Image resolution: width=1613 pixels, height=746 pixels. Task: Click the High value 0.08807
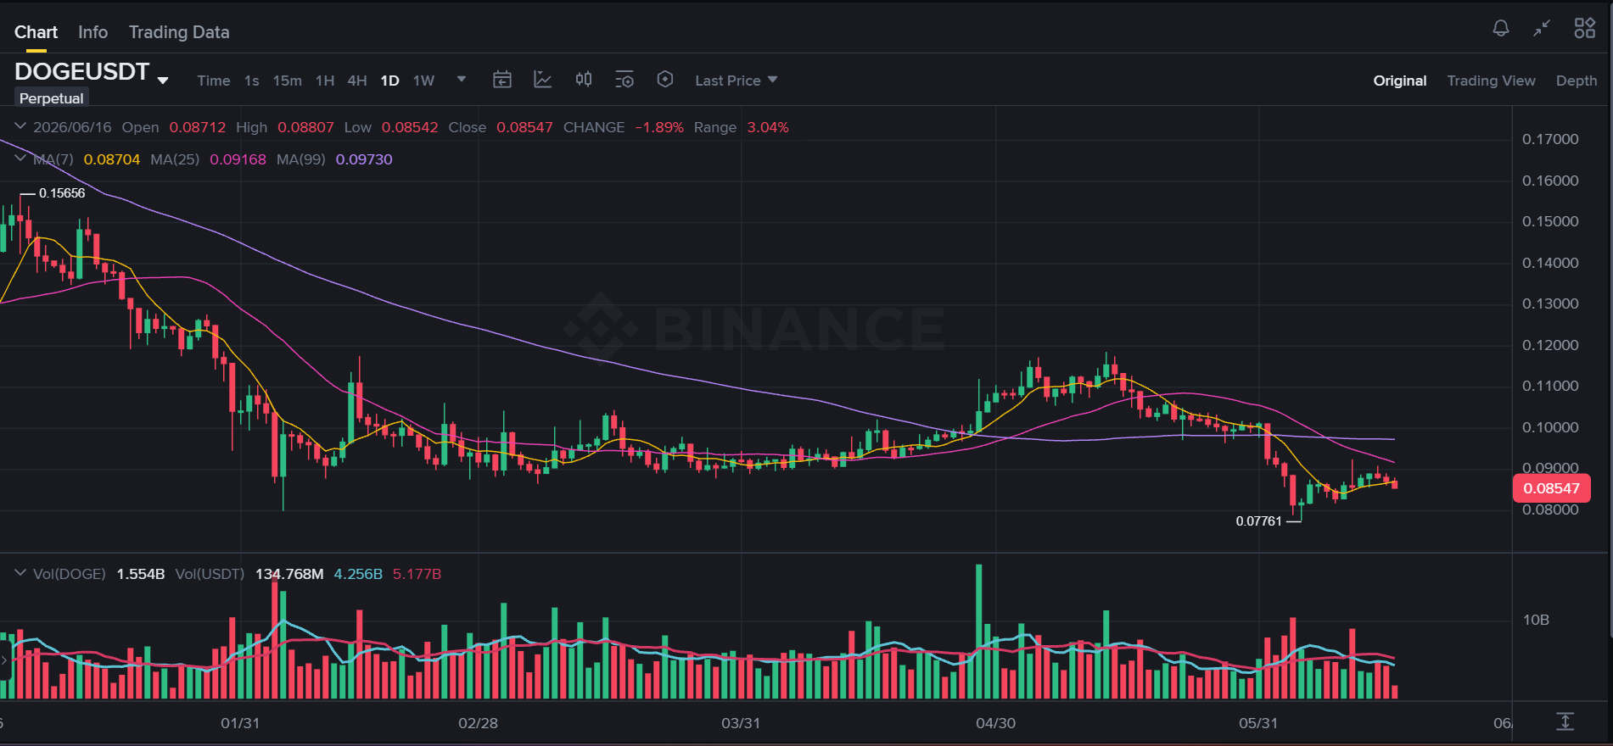coord(305,127)
